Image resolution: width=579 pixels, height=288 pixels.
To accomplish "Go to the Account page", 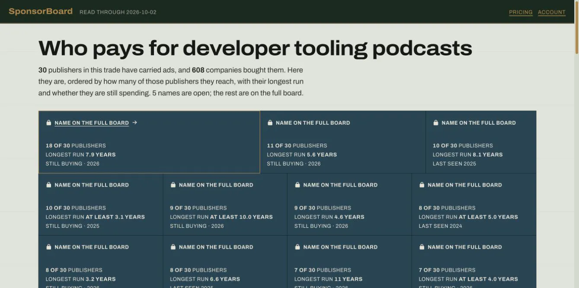I will tap(552, 12).
